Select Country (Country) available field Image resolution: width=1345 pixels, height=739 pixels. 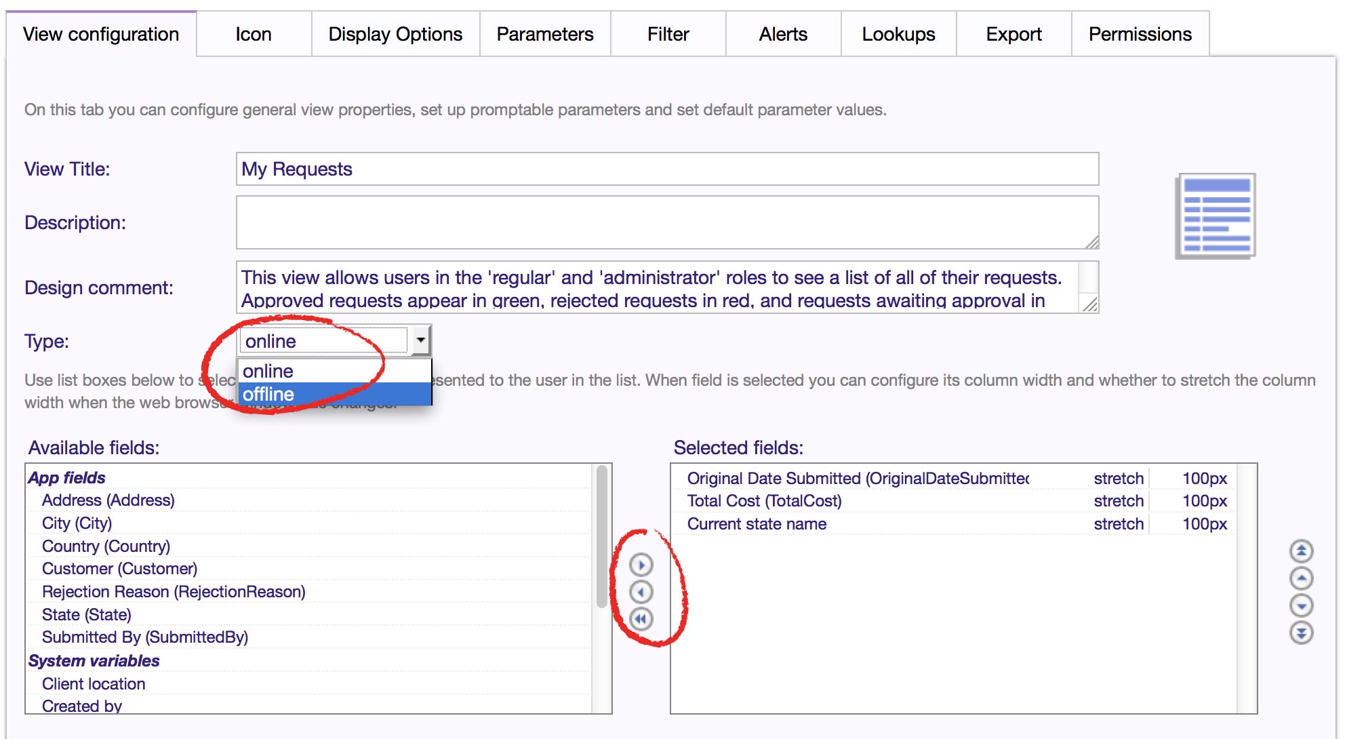pos(308,546)
